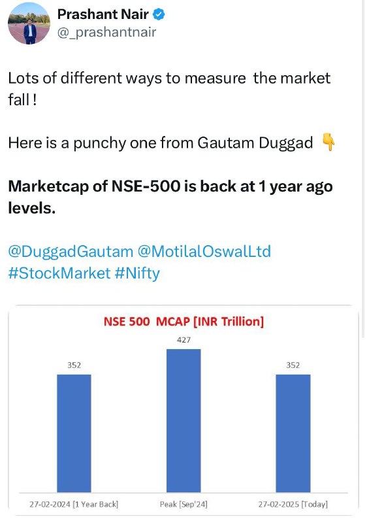Click the 427 data label
The width and height of the screenshot is (367, 523).
[184, 340]
